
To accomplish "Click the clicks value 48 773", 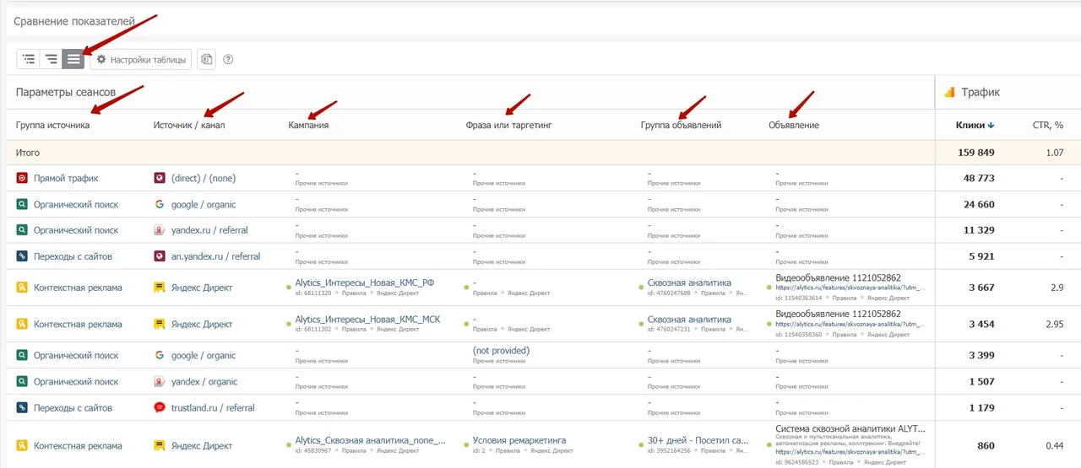I will [979, 178].
